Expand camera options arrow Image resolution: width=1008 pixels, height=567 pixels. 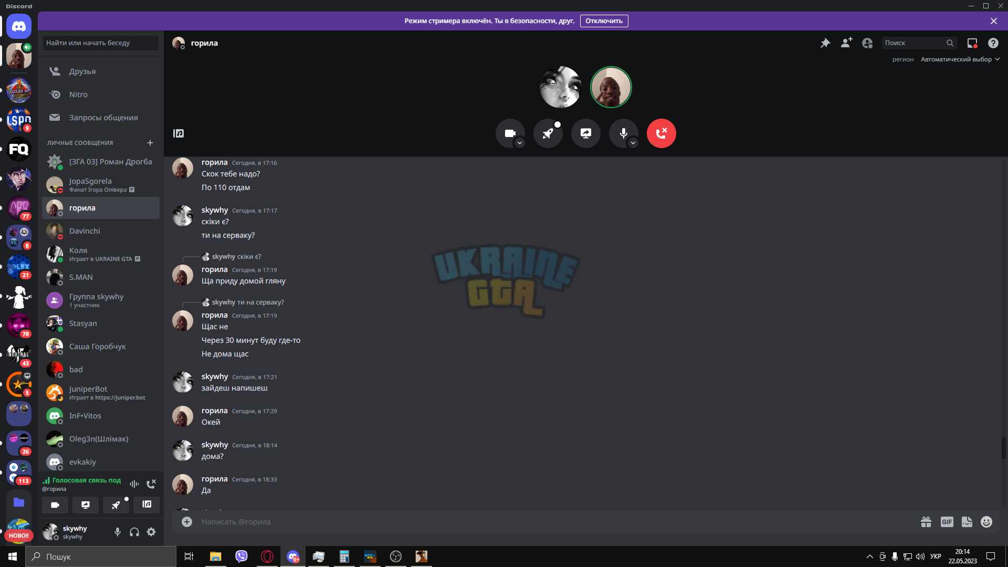click(520, 143)
